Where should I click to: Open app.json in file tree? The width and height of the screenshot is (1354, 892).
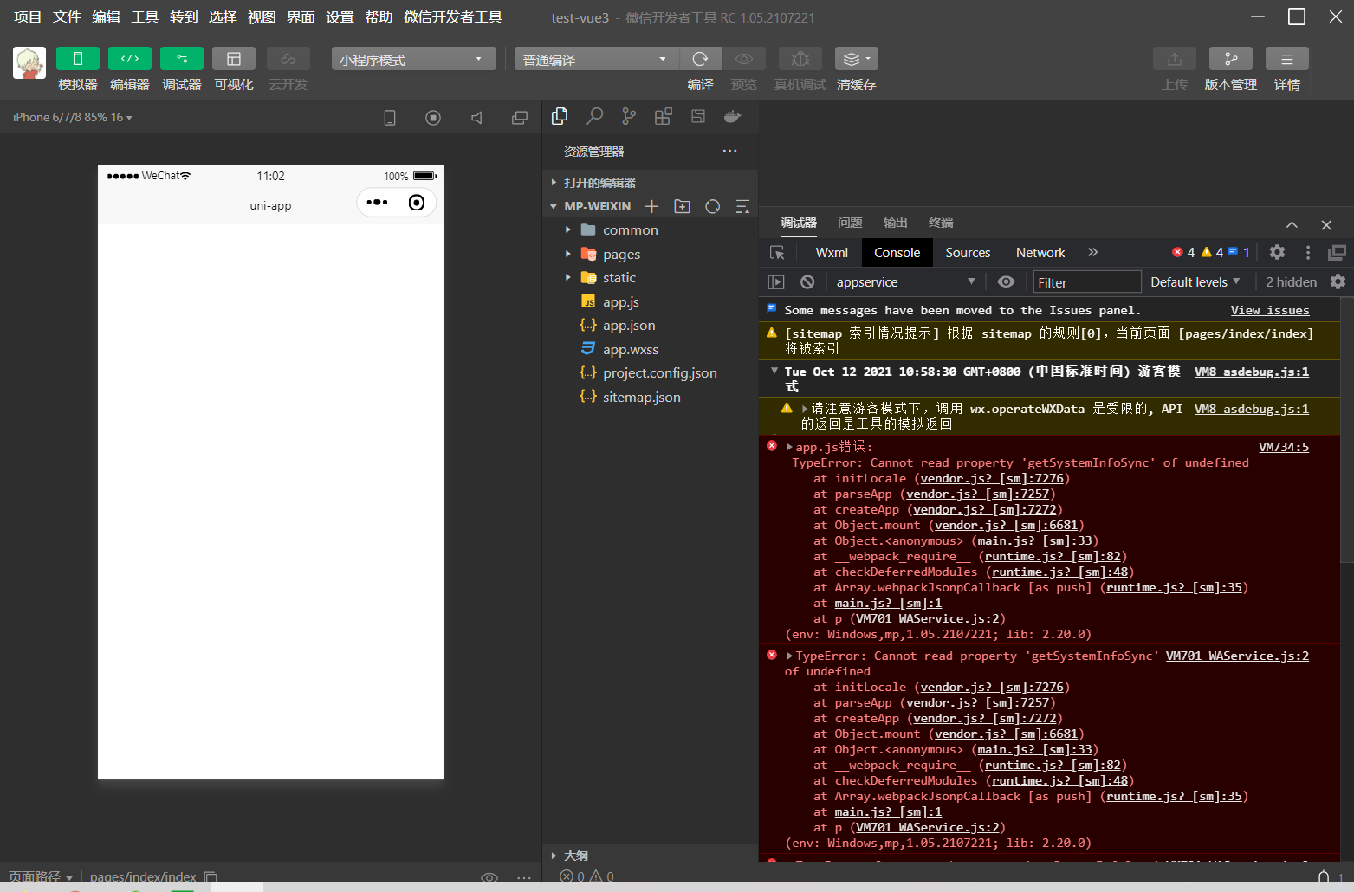click(x=629, y=326)
